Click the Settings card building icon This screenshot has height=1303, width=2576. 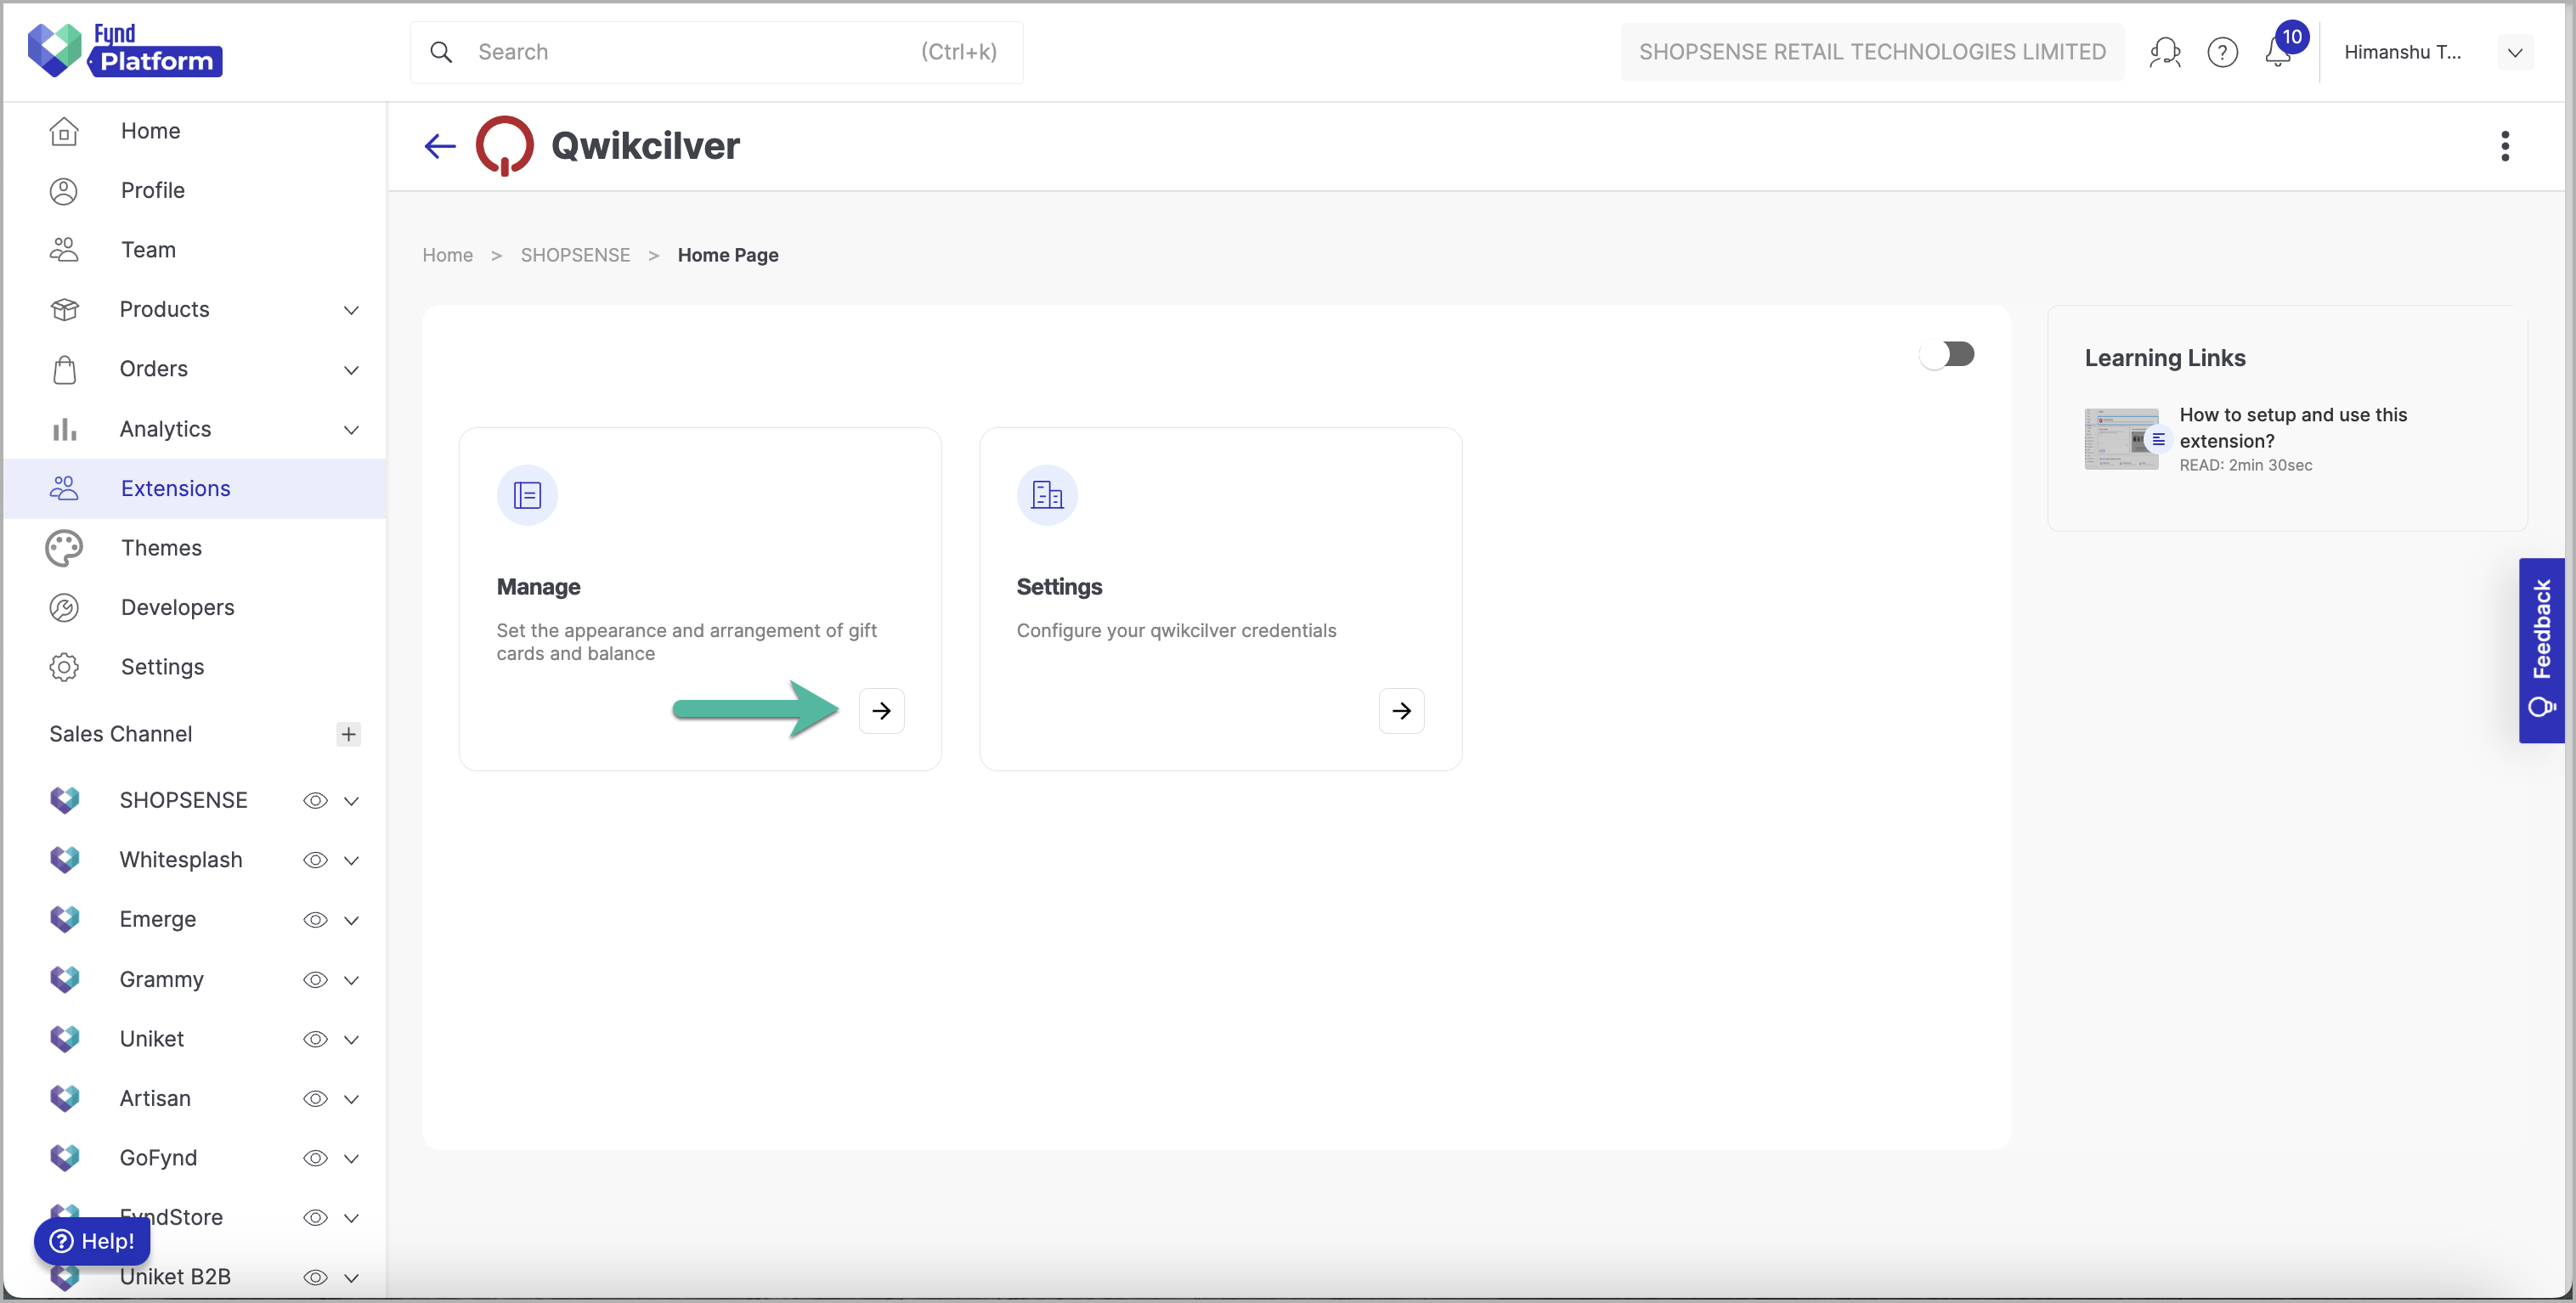point(1047,495)
